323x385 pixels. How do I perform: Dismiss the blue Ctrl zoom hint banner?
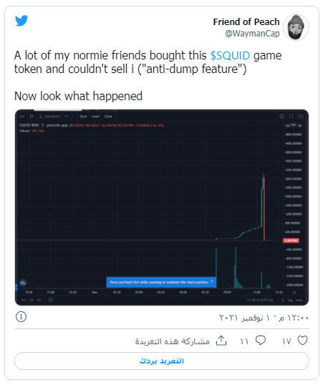[x=212, y=281]
